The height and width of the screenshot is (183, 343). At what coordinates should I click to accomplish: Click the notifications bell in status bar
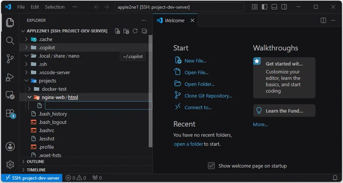tap(335, 178)
